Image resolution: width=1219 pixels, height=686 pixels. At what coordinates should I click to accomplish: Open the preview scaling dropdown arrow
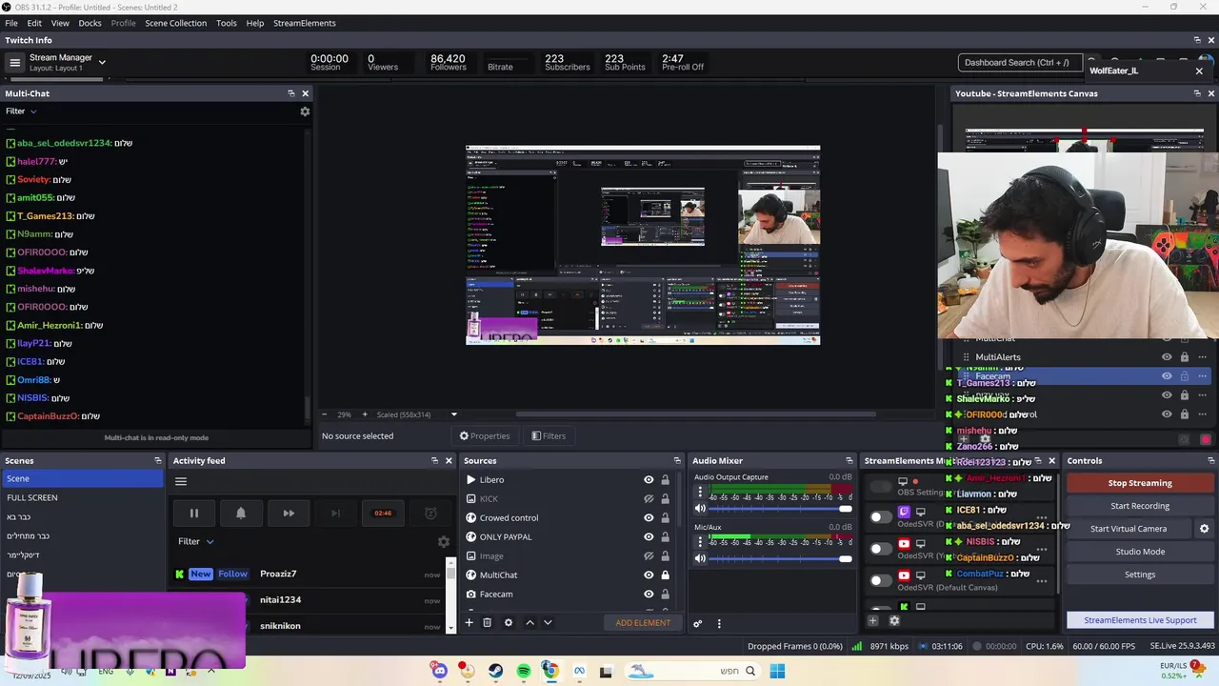click(x=453, y=414)
